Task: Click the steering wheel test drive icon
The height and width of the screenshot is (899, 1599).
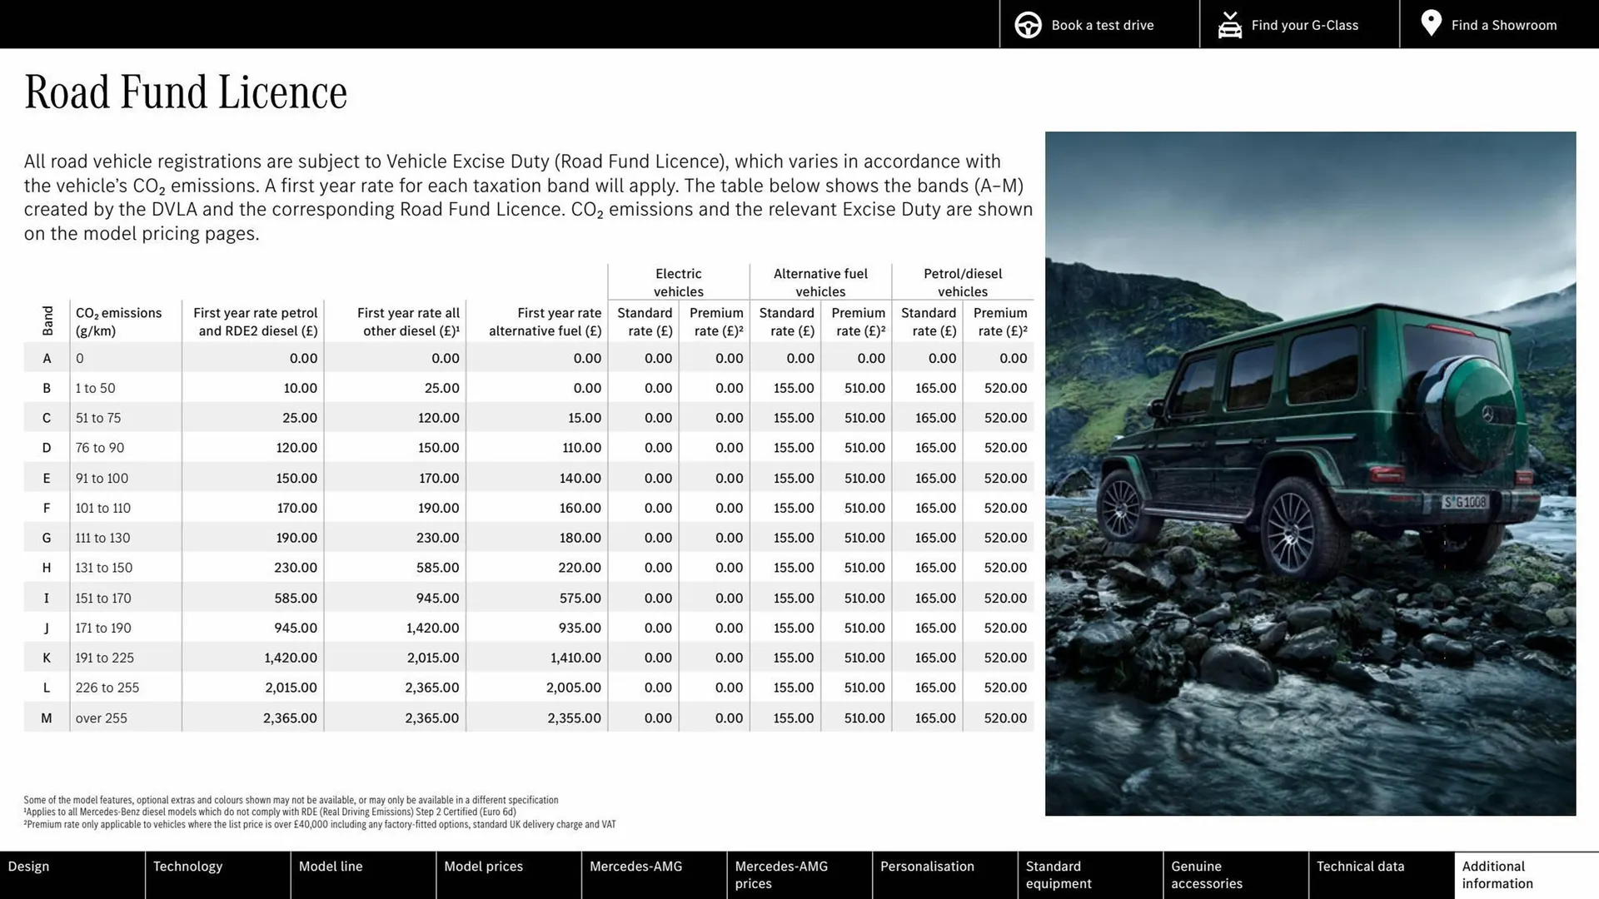Action: point(1028,24)
